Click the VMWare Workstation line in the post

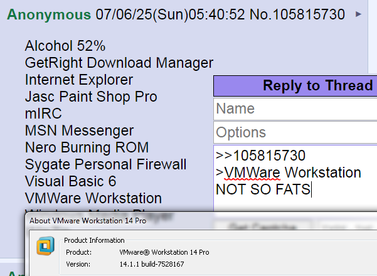[93, 198]
